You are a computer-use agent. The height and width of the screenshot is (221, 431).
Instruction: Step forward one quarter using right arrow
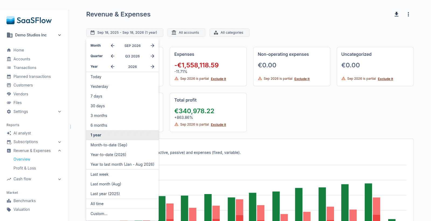(x=152, y=56)
